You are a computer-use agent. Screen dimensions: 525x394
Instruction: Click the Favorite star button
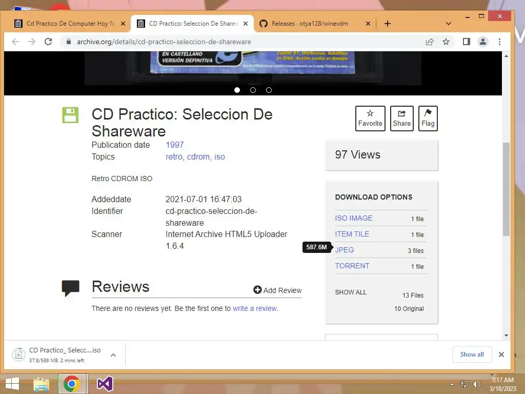(x=370, y=119)
